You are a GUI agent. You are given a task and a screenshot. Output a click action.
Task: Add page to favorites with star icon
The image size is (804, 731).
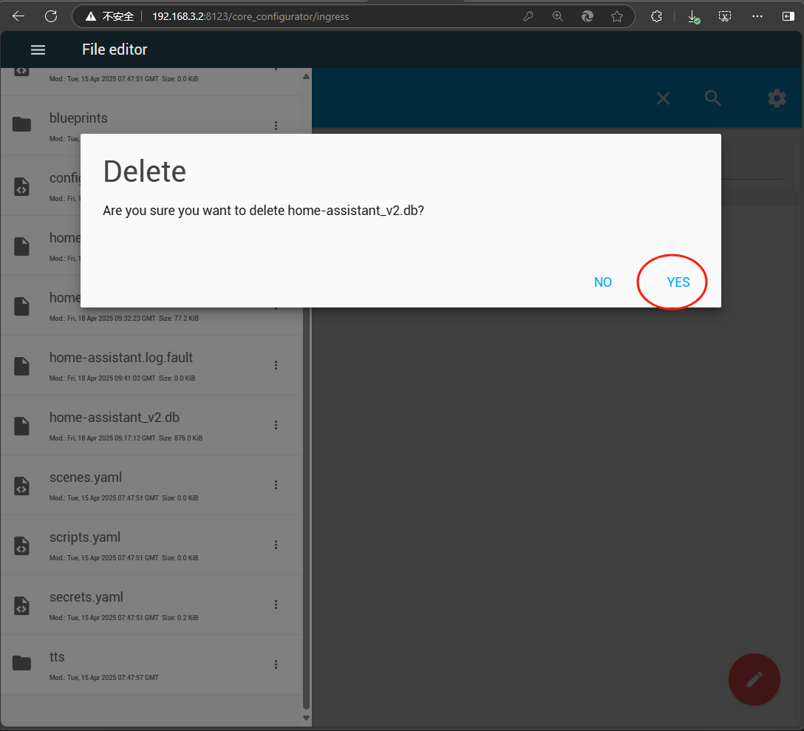tap(616, 16)
